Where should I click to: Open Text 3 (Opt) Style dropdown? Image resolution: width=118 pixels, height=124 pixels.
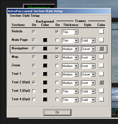click(88, 91)
